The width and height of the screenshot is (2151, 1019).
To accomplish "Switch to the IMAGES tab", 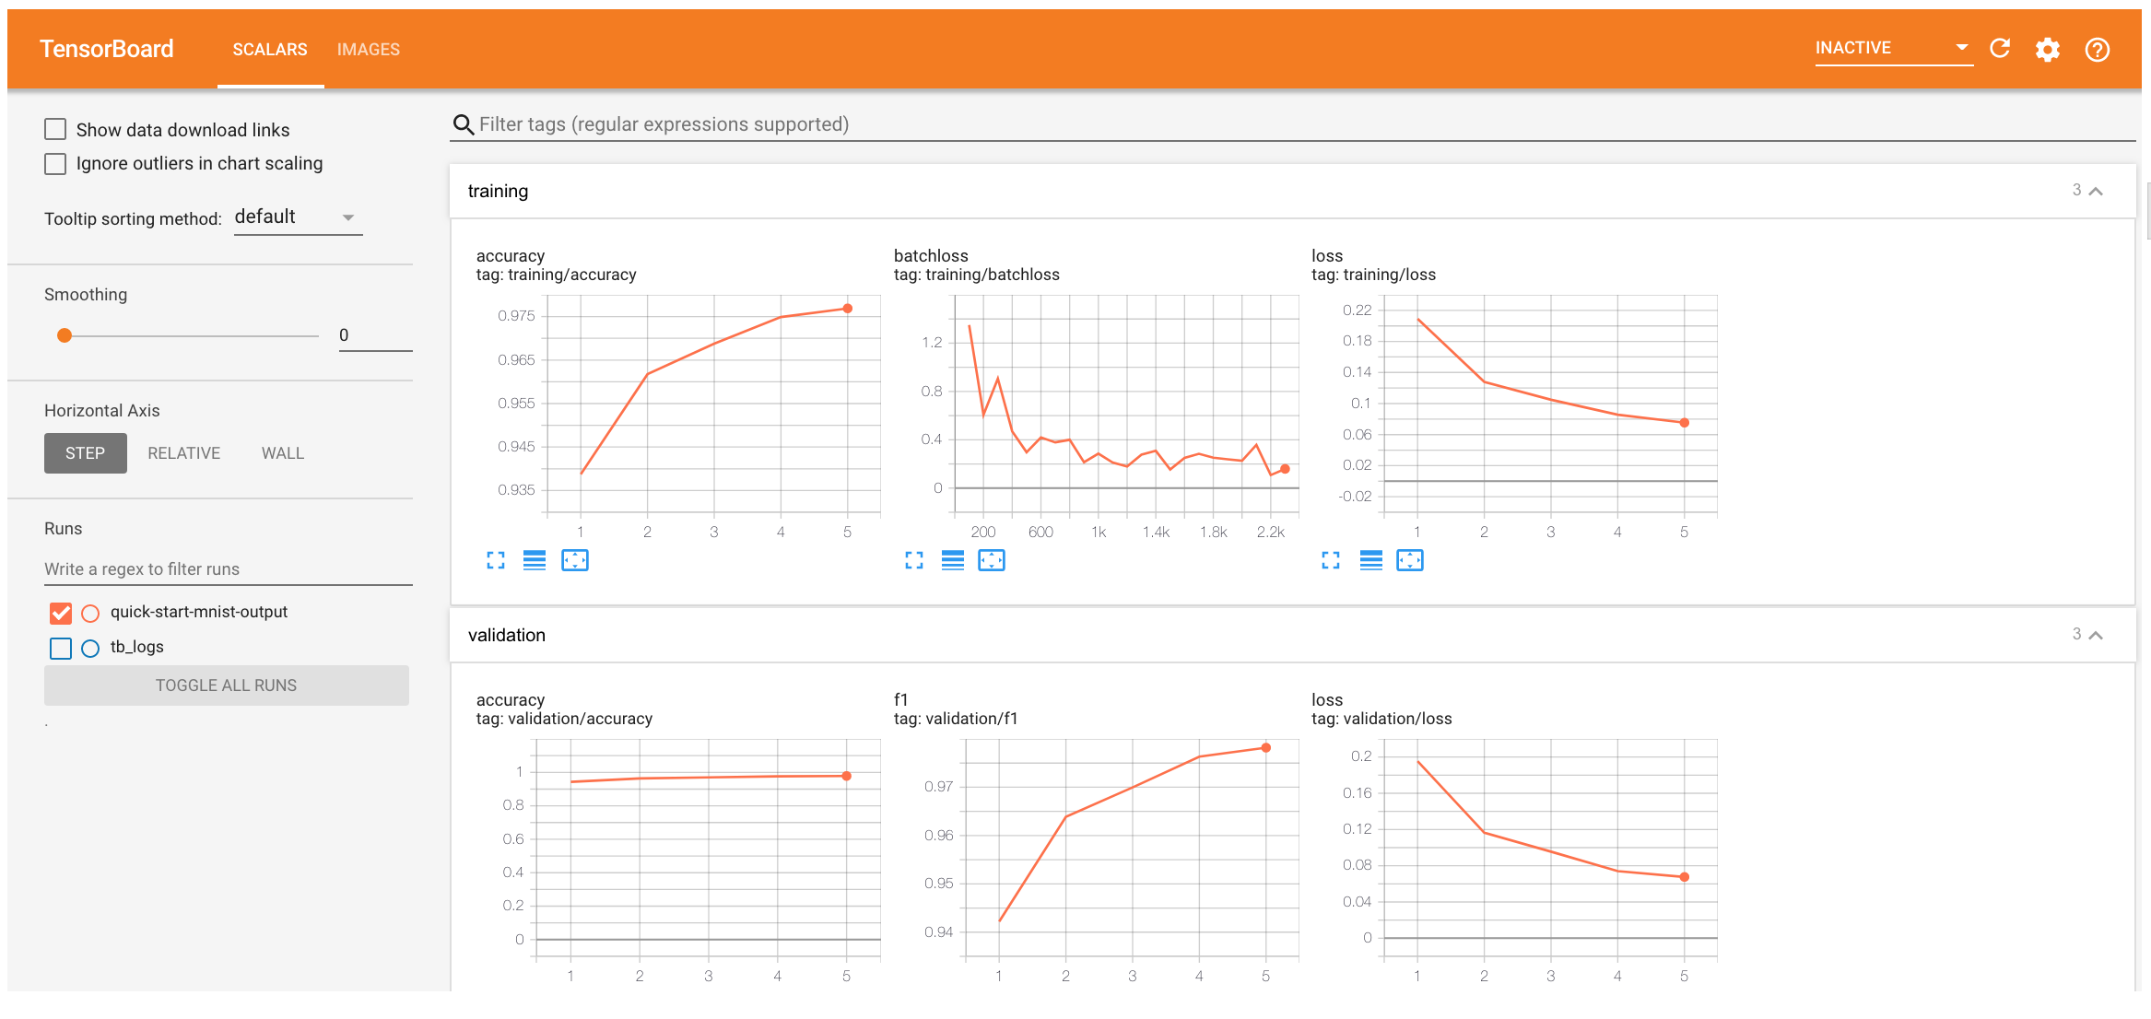I will click(368, 50).
